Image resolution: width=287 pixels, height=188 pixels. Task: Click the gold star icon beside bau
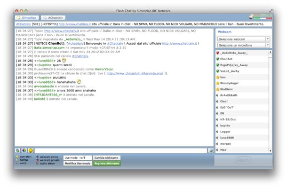(x=218, y=77)
